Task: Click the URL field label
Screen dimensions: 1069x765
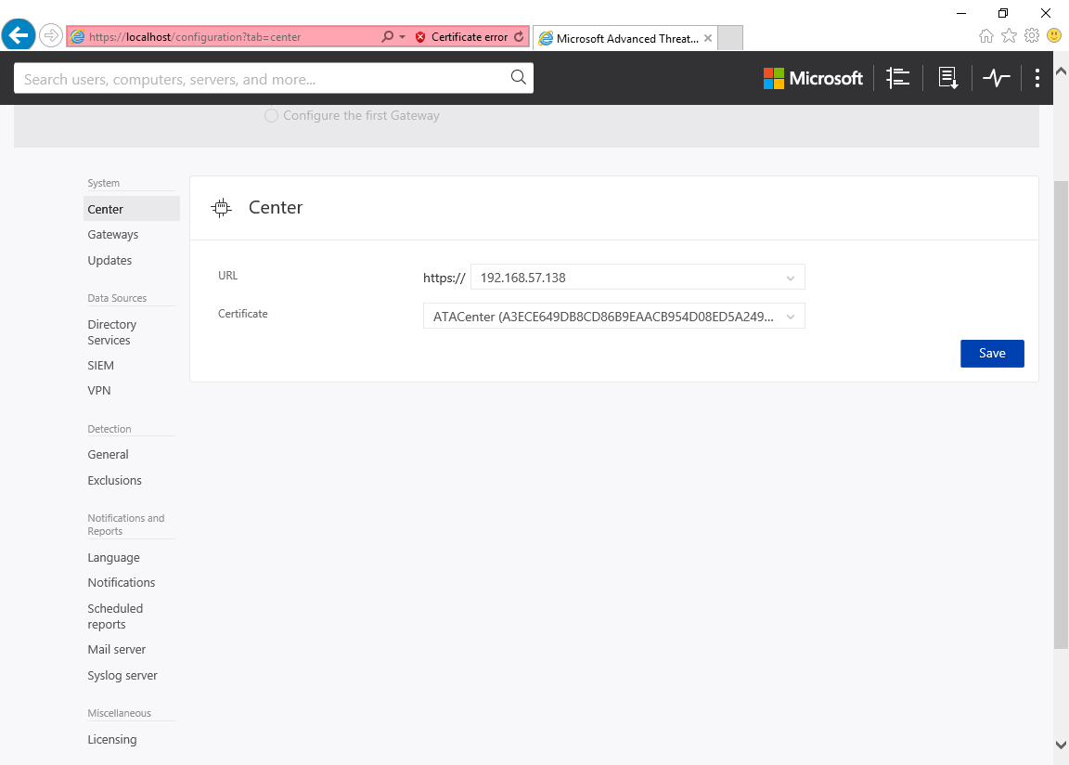Action: pyautogui.click(x=227, y=276)
